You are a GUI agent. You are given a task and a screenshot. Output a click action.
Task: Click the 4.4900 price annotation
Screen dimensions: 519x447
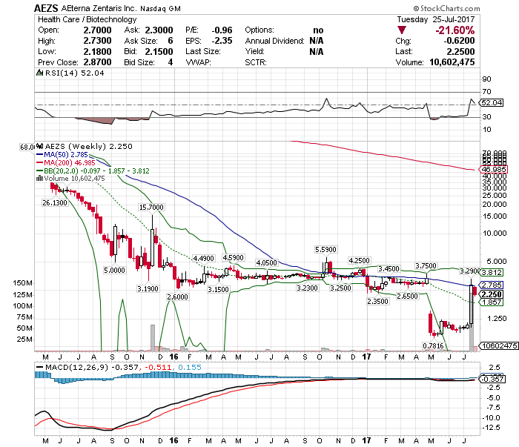click(204, 258)
